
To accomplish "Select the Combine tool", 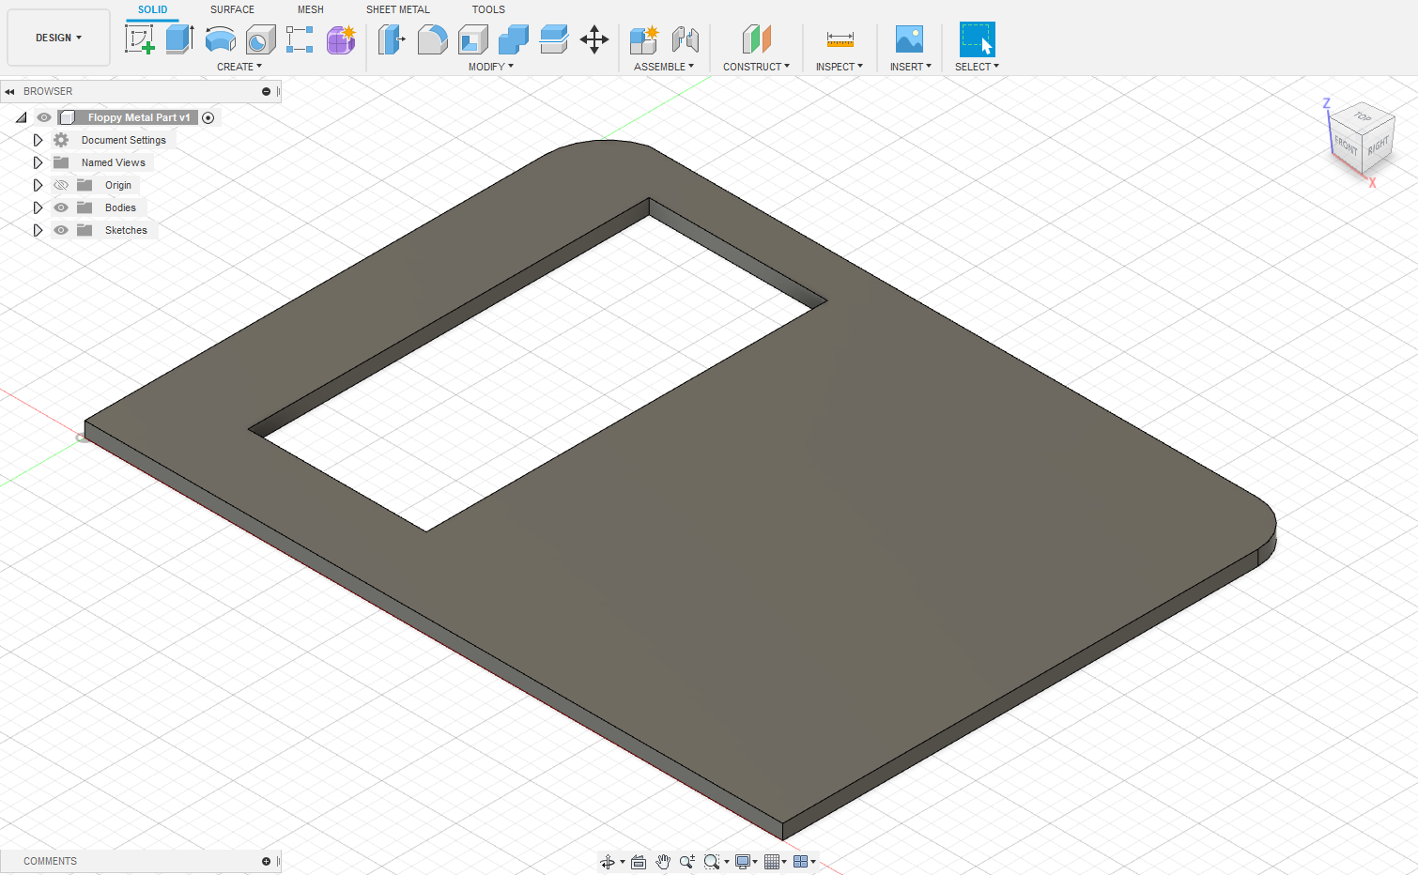I will coord(514,39).
